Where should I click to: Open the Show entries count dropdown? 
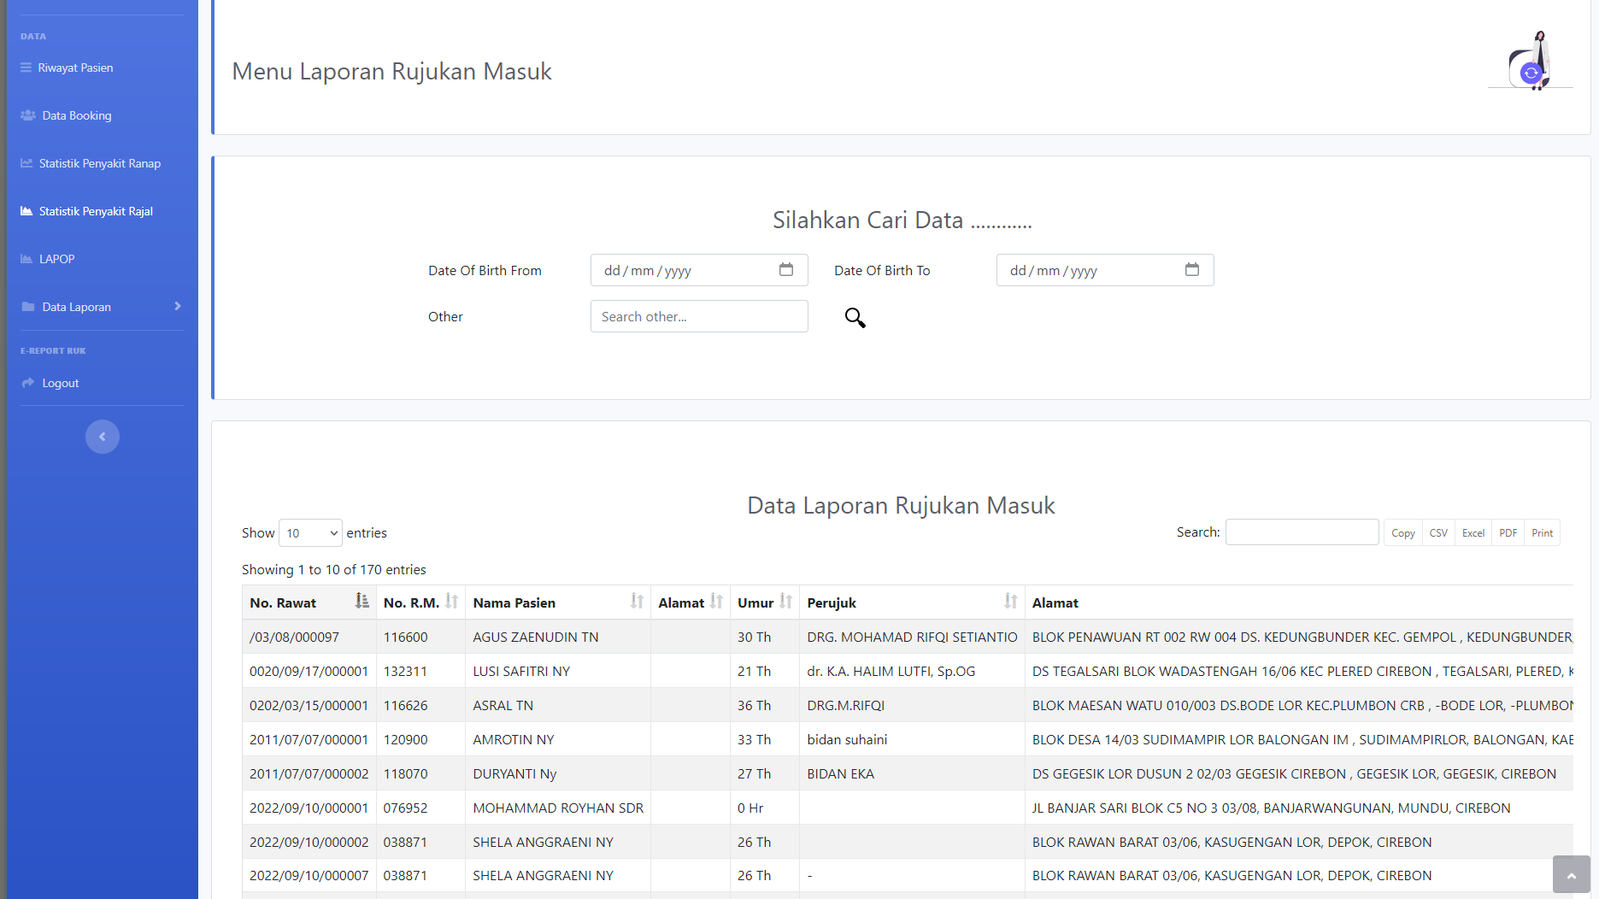[x=310, y=533]
